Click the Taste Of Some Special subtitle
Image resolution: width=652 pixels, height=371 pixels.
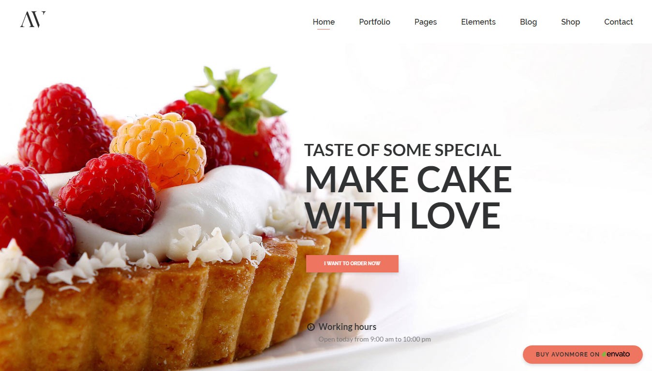coord(402,150)
